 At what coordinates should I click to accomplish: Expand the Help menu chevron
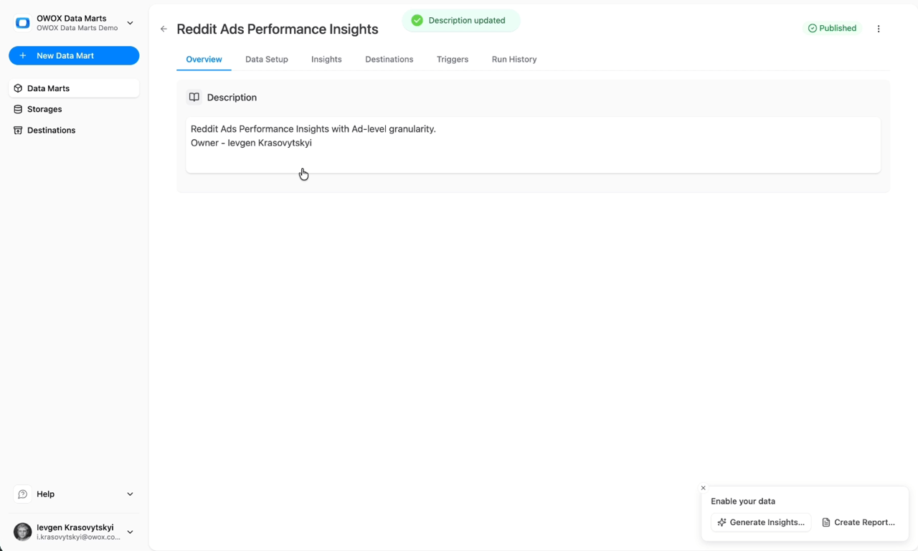pos(130,494)
